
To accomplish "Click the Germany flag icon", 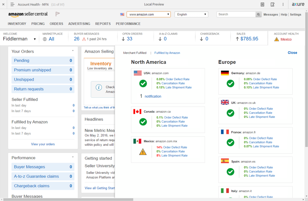I will 225,73.
